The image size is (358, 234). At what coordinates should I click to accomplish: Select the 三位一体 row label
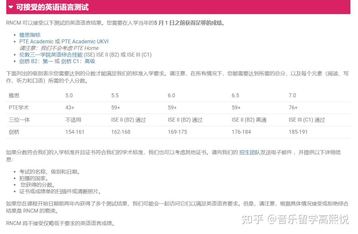(19, 120)
